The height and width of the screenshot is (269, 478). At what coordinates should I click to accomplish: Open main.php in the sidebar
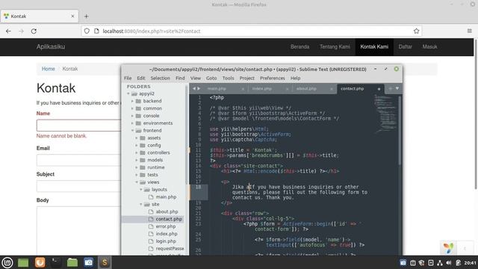coord(166,197)
